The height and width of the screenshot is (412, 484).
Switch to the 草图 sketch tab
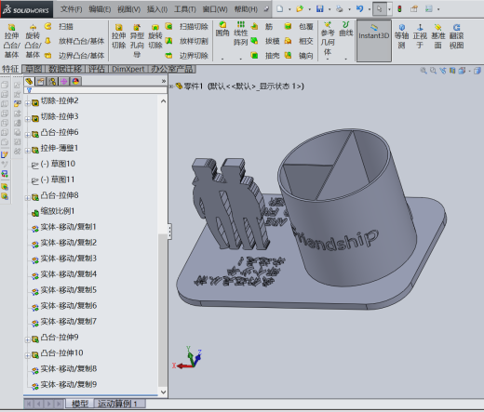click(x=34, y=69)
